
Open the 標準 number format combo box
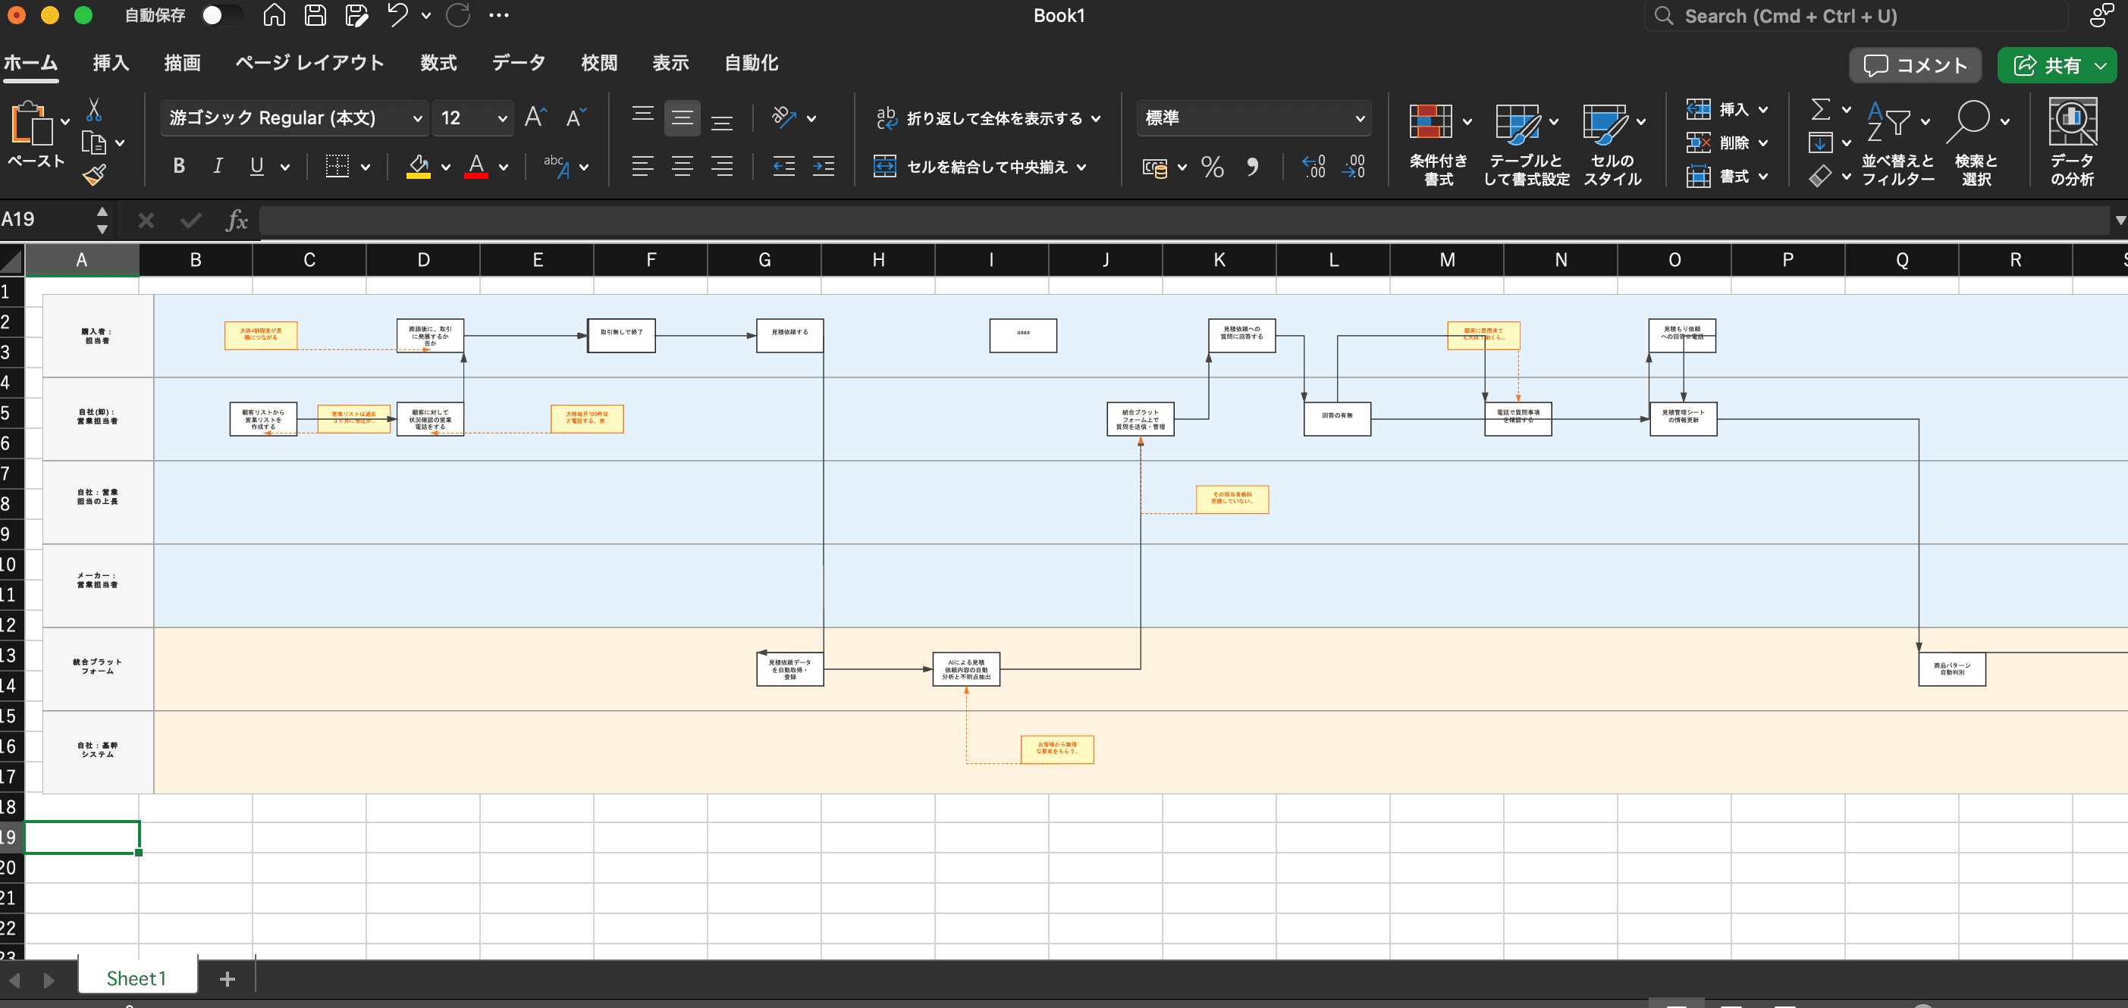tap(1252, 118)
